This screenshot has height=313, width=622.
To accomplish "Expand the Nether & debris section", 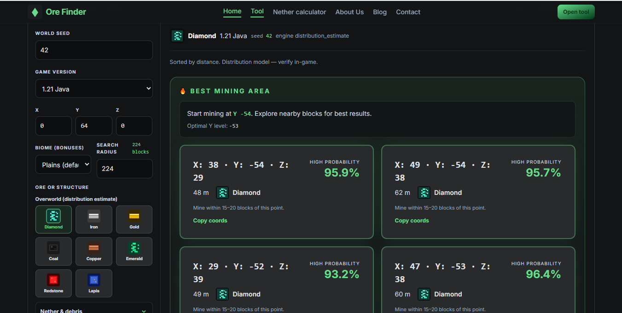I will (x=94, y=309).
